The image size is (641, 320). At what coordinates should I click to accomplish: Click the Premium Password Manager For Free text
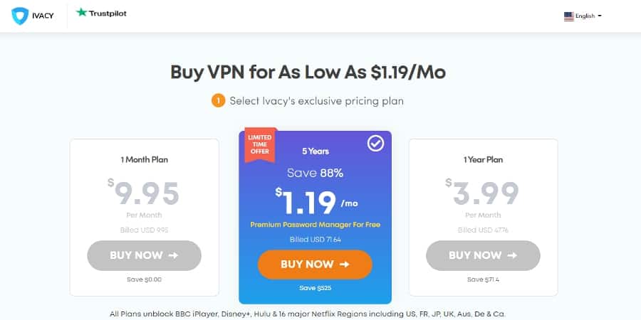tap(315, 225)
